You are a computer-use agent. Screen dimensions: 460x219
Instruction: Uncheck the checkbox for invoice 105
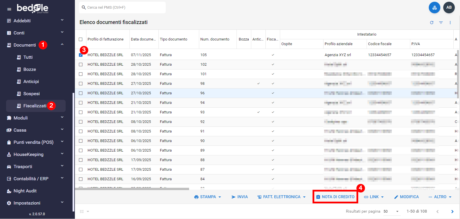click(x=81, y=55)
